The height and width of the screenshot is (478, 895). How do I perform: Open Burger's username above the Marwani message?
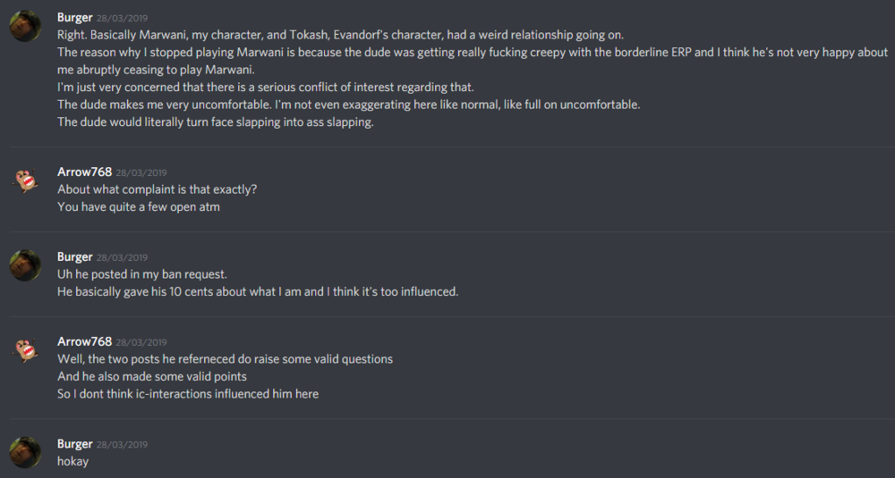point(74,18)
